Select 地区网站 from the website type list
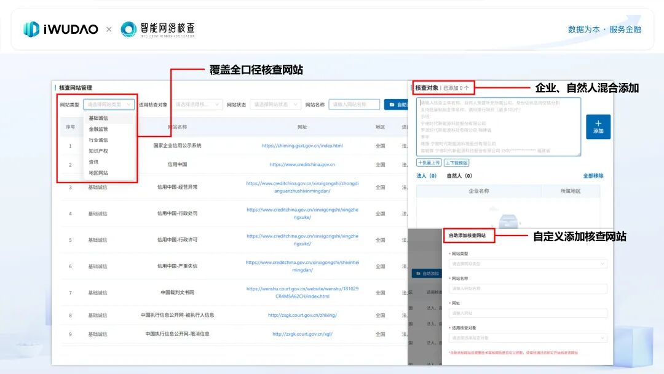The height and width of the screenshot is (374, 664). click(98, 173)
